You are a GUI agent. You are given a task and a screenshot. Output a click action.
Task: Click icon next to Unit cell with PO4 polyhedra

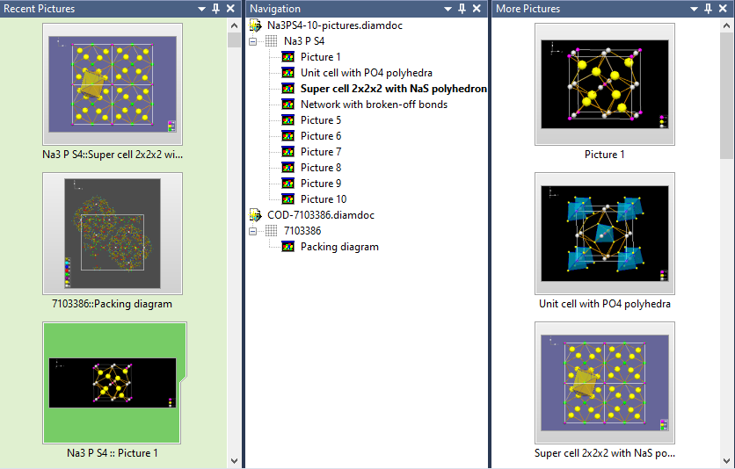(288, 73)
